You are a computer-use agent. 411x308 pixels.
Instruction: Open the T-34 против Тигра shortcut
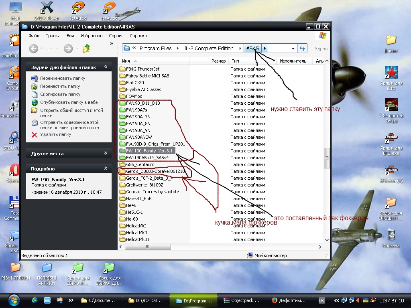click(391, 111)
